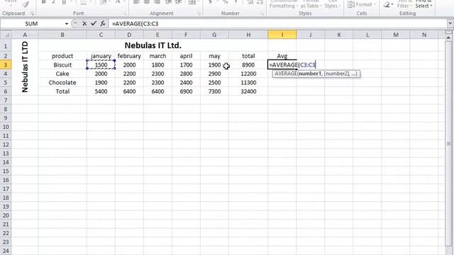
Task: Select row 3 header
Action: click(6, 64)
